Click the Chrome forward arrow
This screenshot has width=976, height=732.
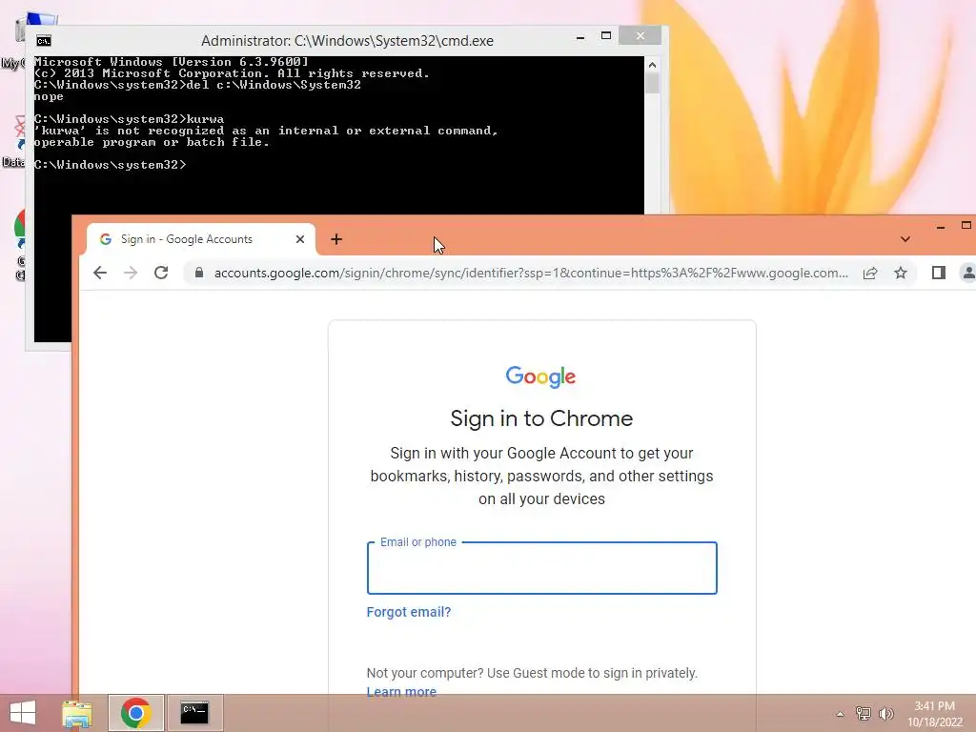point(130,273)
